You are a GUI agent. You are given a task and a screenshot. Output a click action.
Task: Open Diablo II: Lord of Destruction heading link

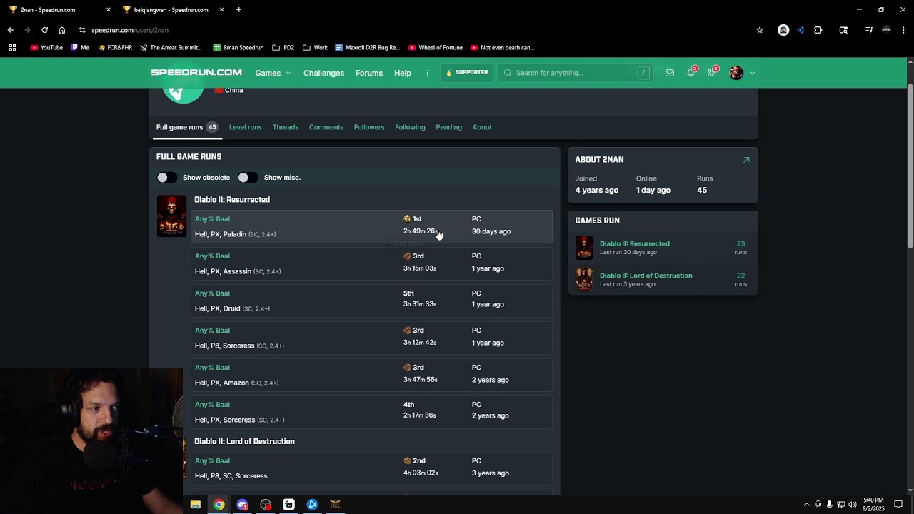244,442
